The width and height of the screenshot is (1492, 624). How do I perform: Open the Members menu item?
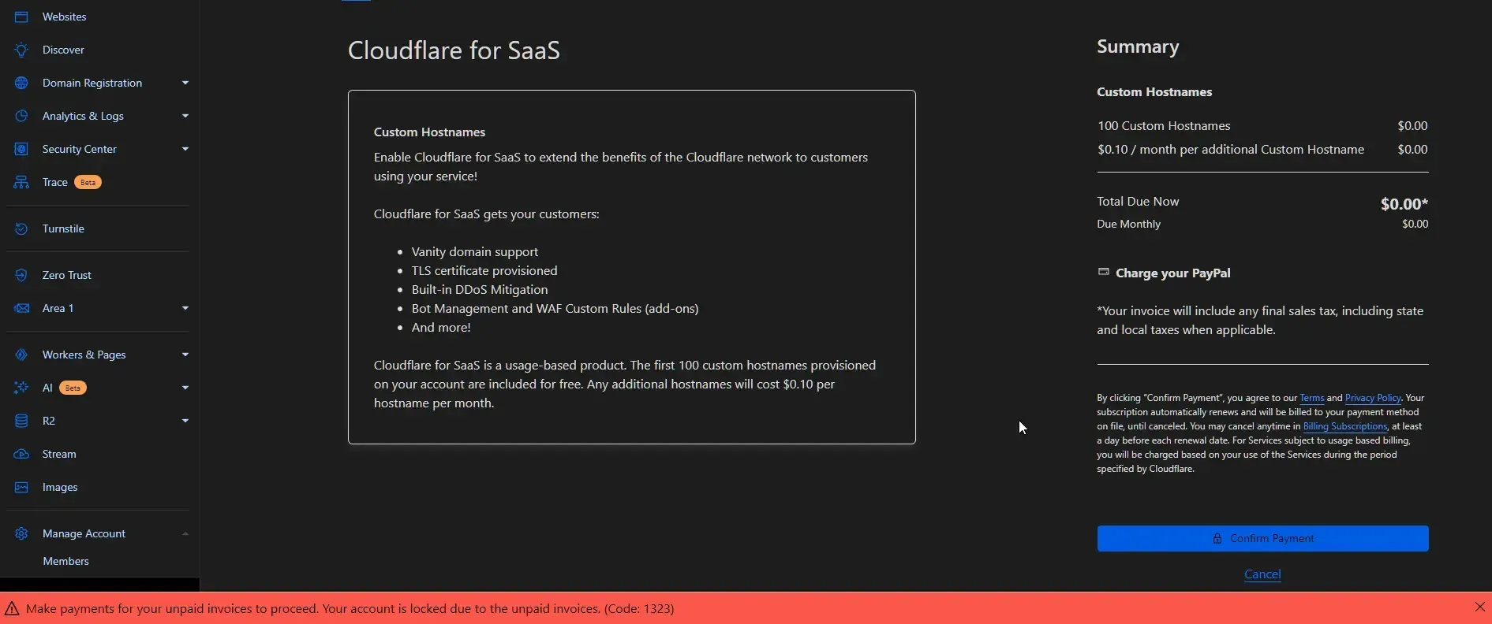tap(65, 561)
